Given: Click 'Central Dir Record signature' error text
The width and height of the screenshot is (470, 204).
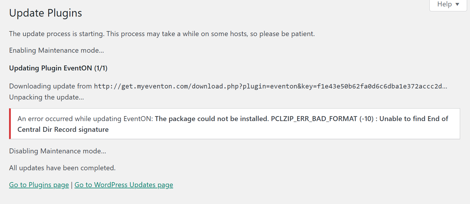Looking at the screenshot, I should coord(63,130).
